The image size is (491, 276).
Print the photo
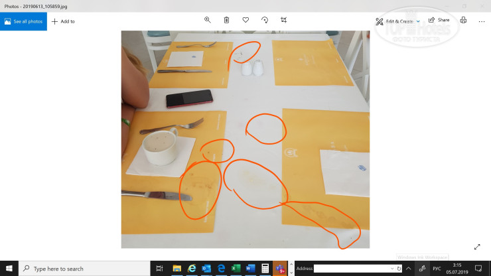463,21
